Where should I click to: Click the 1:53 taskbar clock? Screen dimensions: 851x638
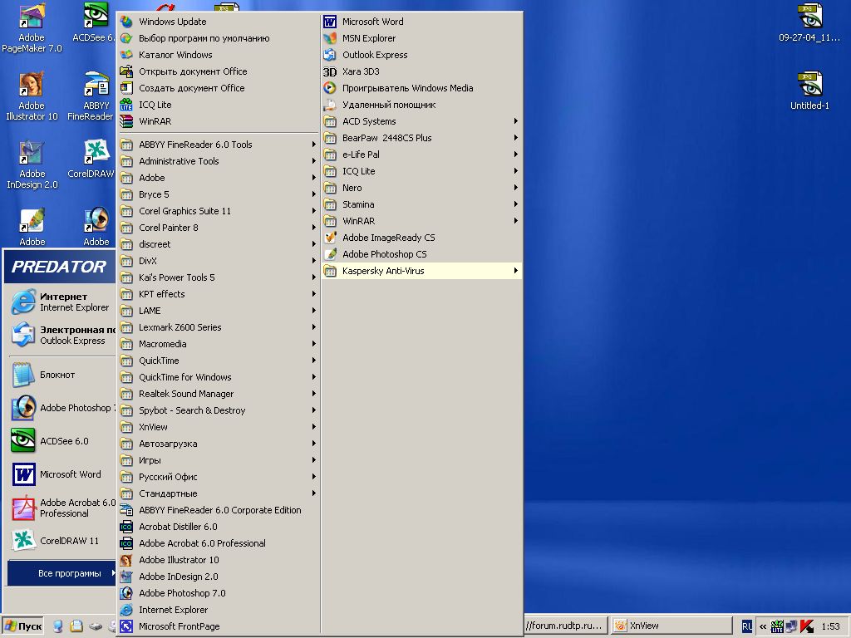(830, 626)
